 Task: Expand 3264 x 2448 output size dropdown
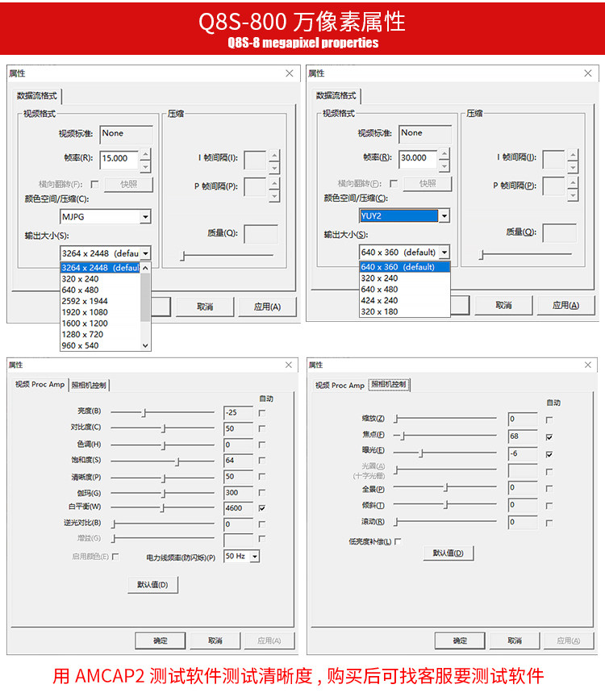click(145, 253)
